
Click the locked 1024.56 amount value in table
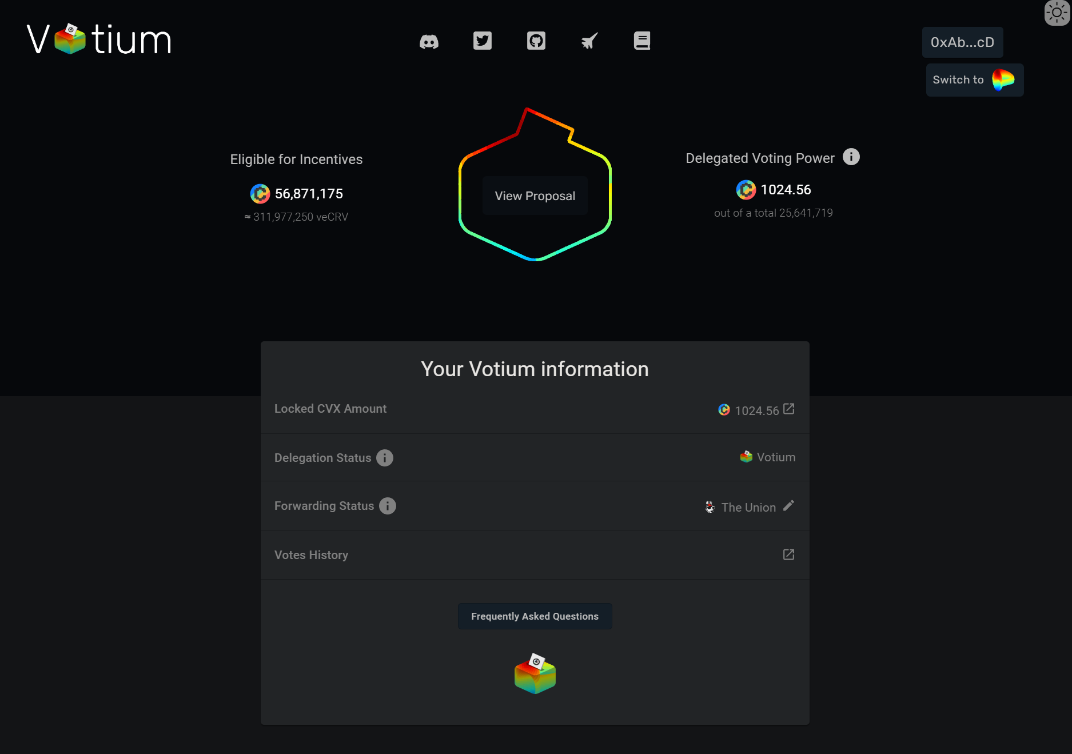[757, 410]
